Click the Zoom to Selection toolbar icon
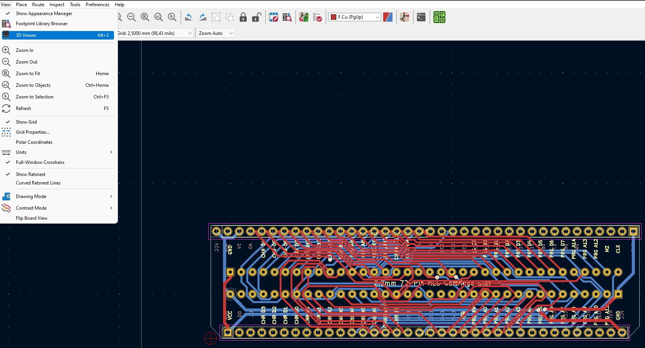 (x=172, y=17)
